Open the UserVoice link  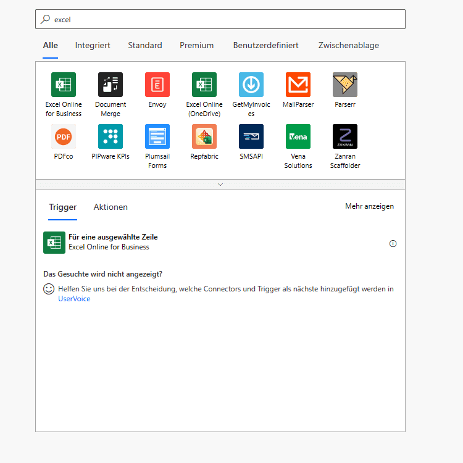click(74, 299)
